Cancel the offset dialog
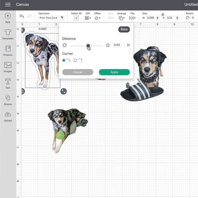The image size is (198, 198). click(x=78, y=72)
